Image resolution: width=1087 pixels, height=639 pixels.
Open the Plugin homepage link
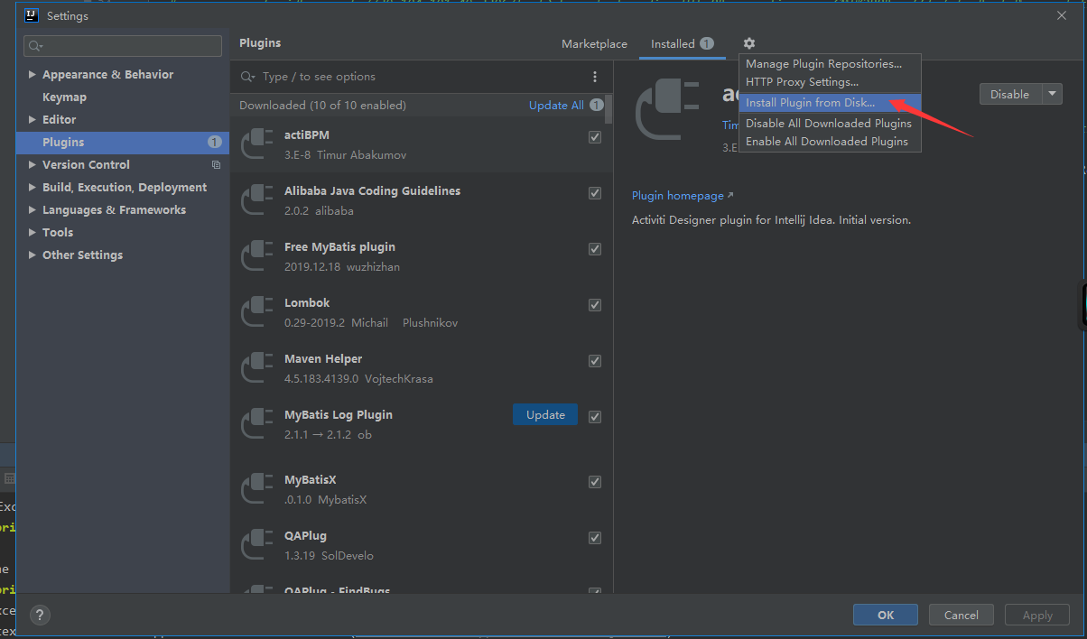(x=683, y=196)
